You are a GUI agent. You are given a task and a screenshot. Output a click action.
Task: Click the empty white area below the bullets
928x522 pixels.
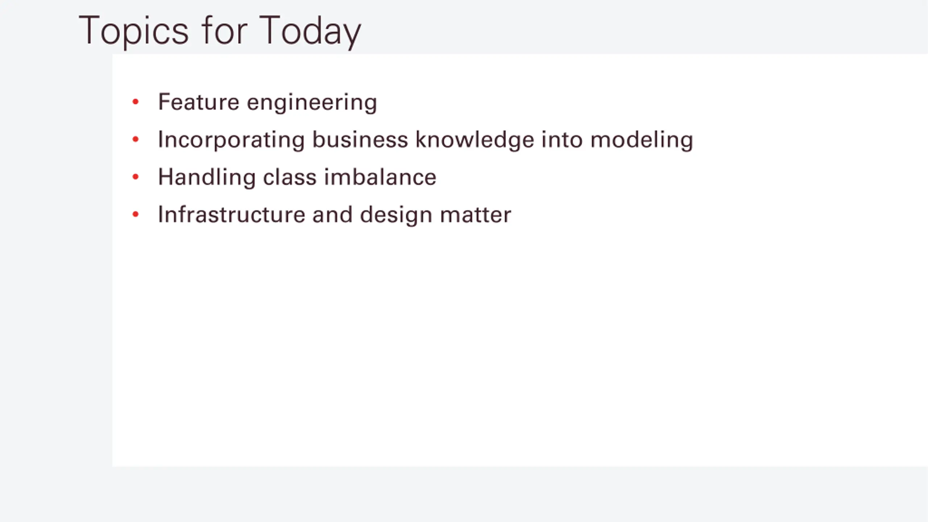click(507, 344)
